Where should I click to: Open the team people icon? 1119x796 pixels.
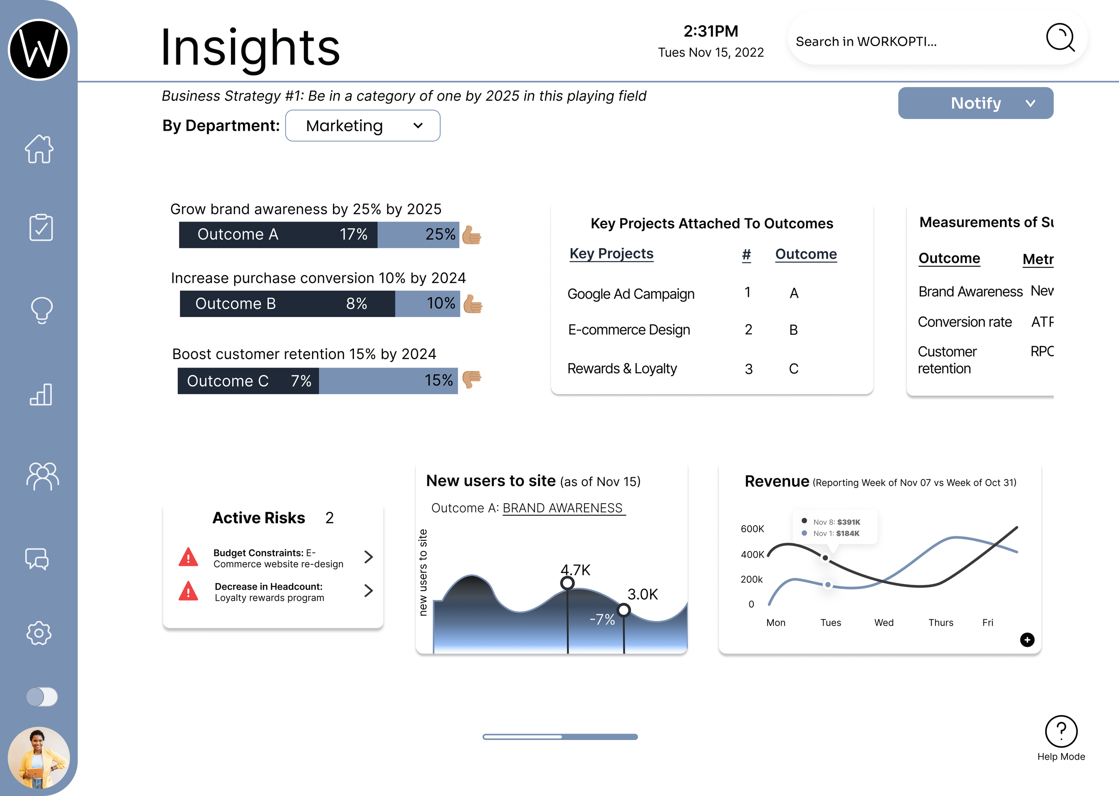[x=42, y=476]
